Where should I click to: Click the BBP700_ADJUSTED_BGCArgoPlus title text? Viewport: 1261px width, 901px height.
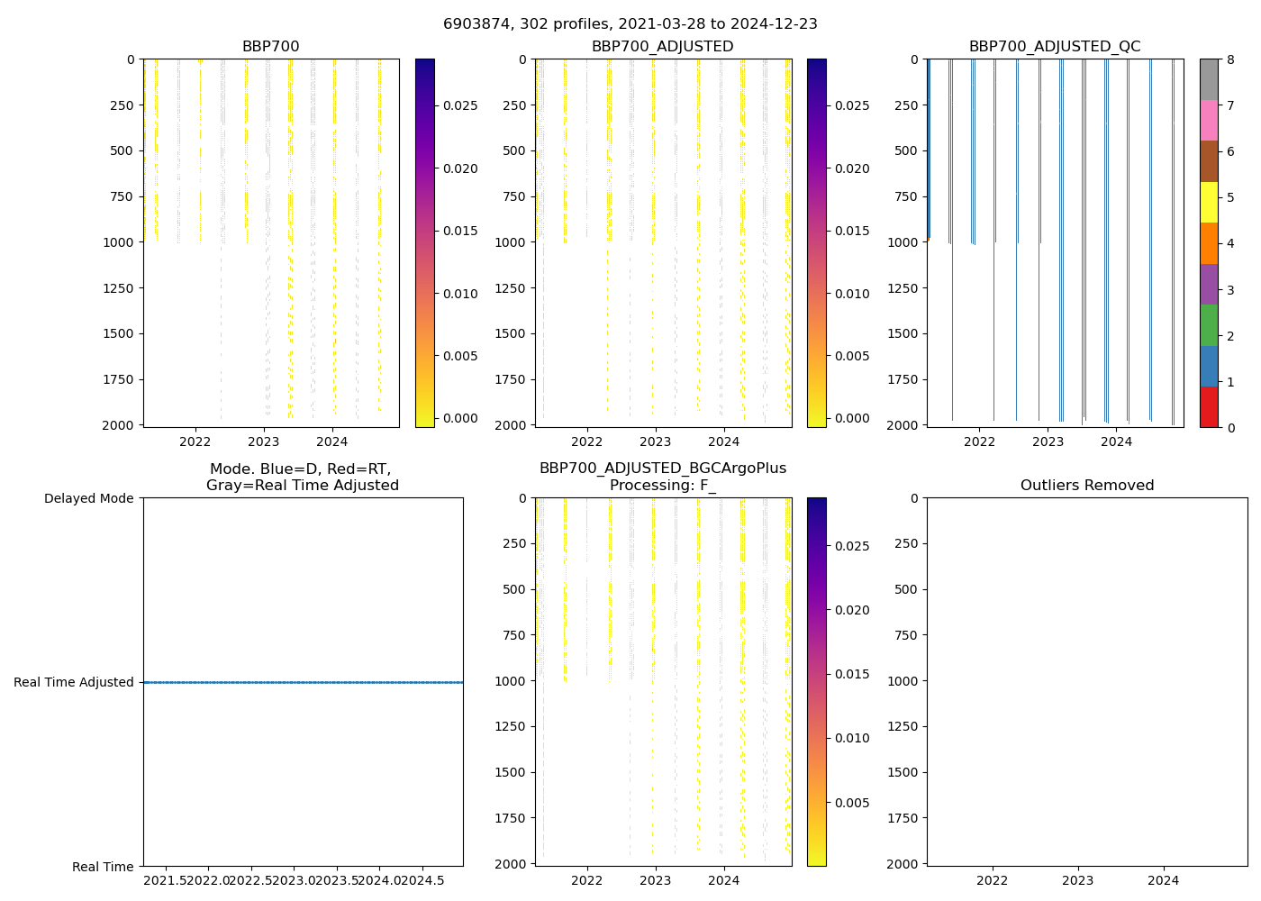tap(662, 469)
